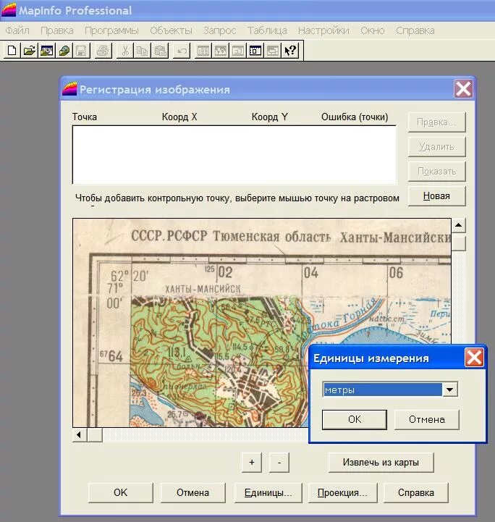Zoom out the raster with minus button
Viewport: 495px width, 522px height.
(x=279, y=462)
